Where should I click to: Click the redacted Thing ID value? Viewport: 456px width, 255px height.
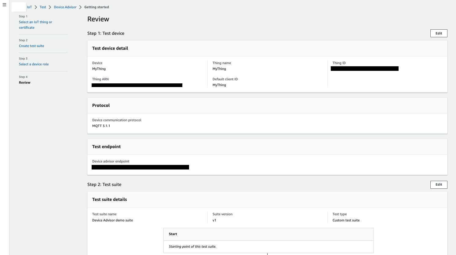tap(364, 69)
